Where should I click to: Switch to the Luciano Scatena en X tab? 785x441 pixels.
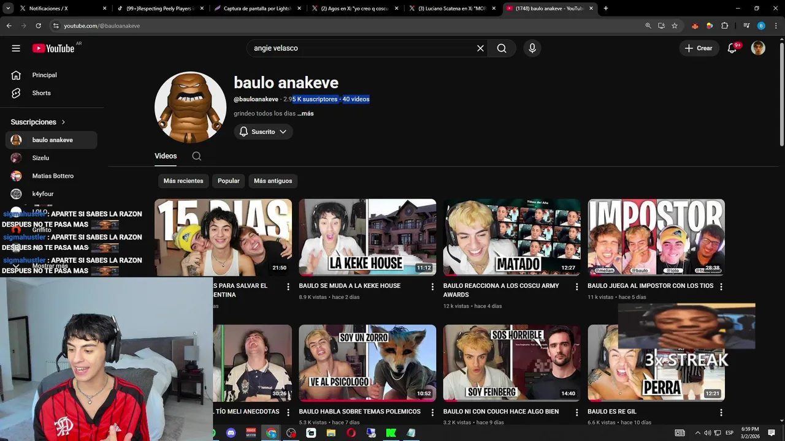click(x=451, y=9)
